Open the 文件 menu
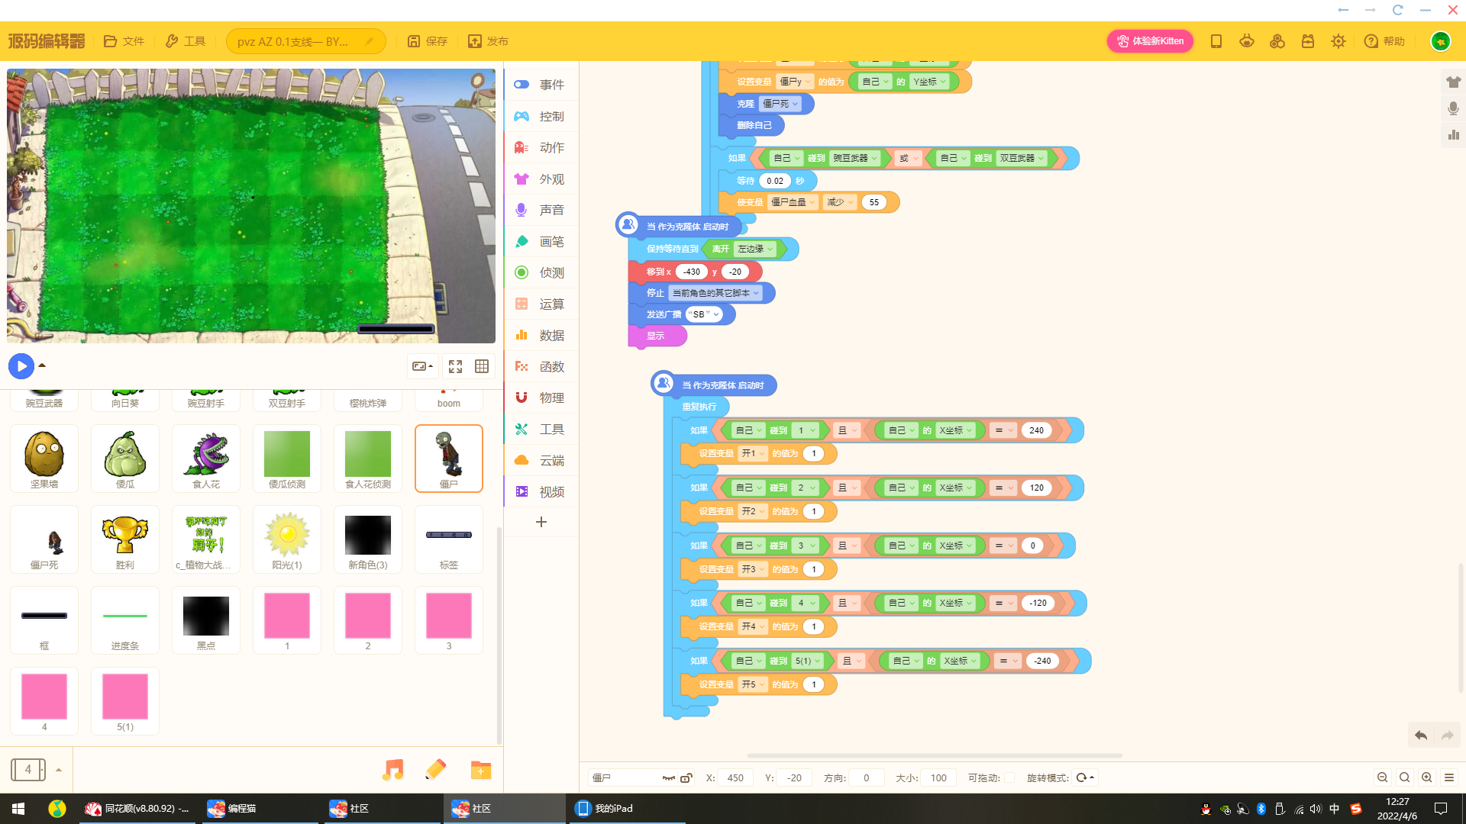Image resolution: width=1466 pixels, height=824 pixels. (x=124, y=41)
